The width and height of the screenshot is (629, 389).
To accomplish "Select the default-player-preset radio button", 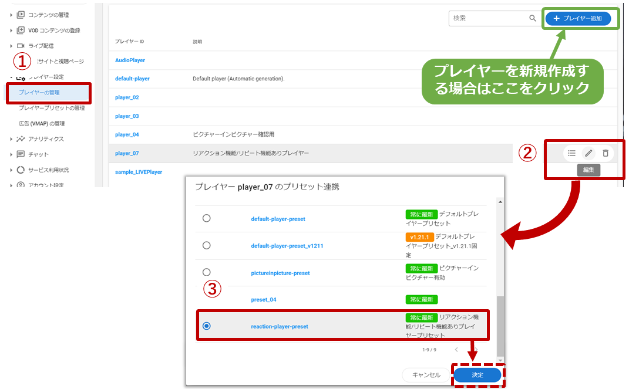I will click(x=206, y=218).
